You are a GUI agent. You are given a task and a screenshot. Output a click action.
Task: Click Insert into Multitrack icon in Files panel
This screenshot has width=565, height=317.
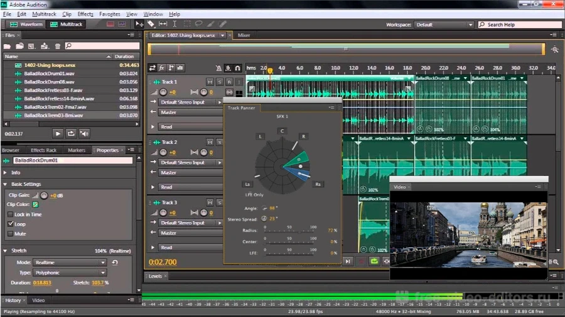point(45,46)
